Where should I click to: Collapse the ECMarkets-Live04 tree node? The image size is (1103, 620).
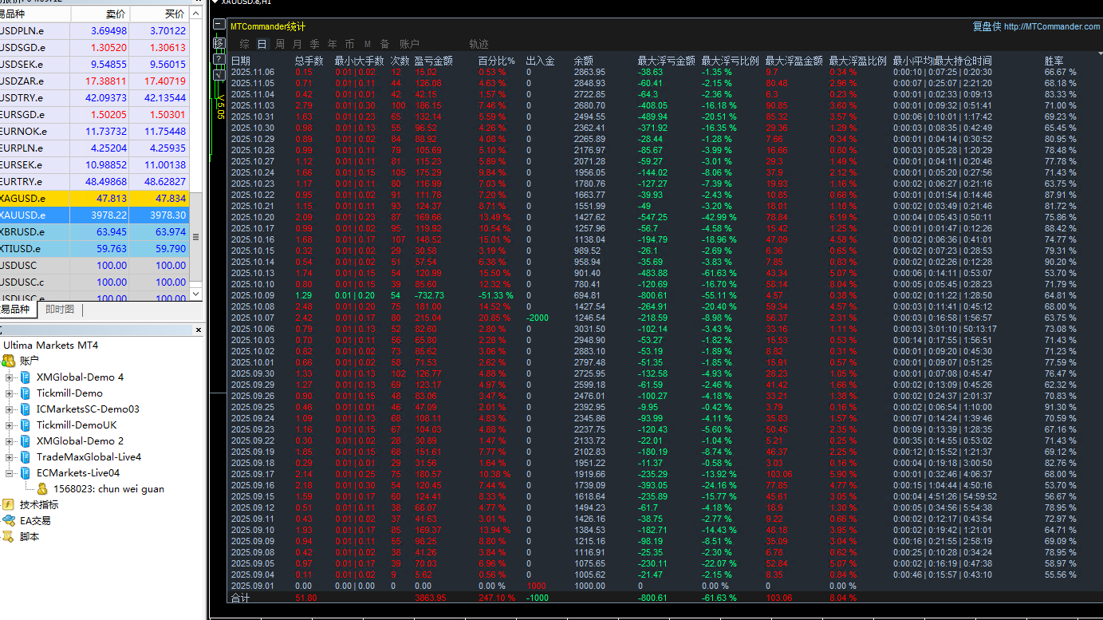(x=10, y=473)
